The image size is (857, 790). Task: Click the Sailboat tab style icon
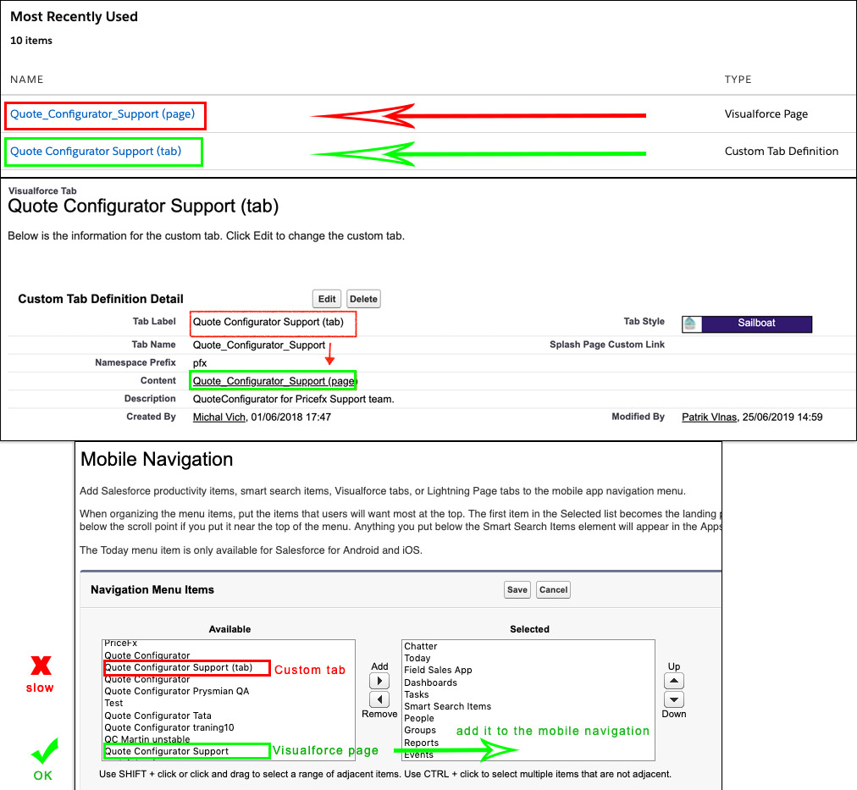click(691, 323)
